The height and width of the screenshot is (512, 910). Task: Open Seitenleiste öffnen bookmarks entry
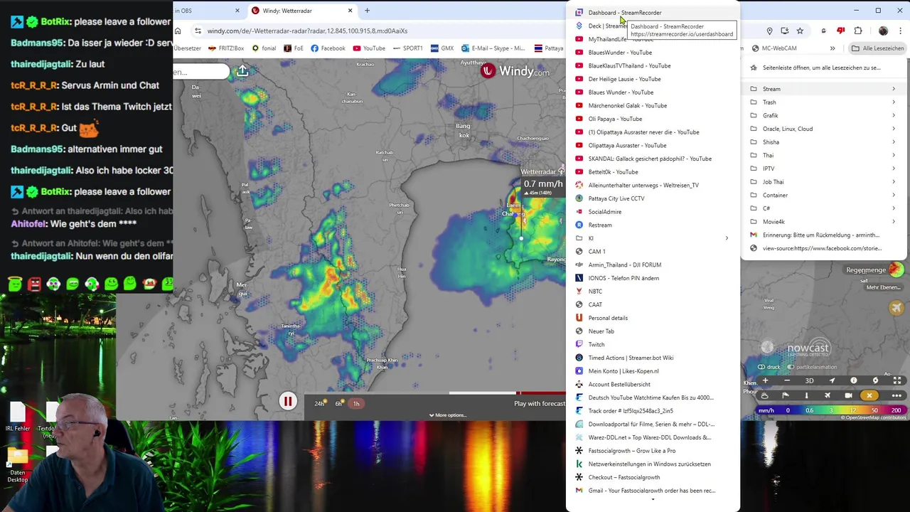(823, 68)
